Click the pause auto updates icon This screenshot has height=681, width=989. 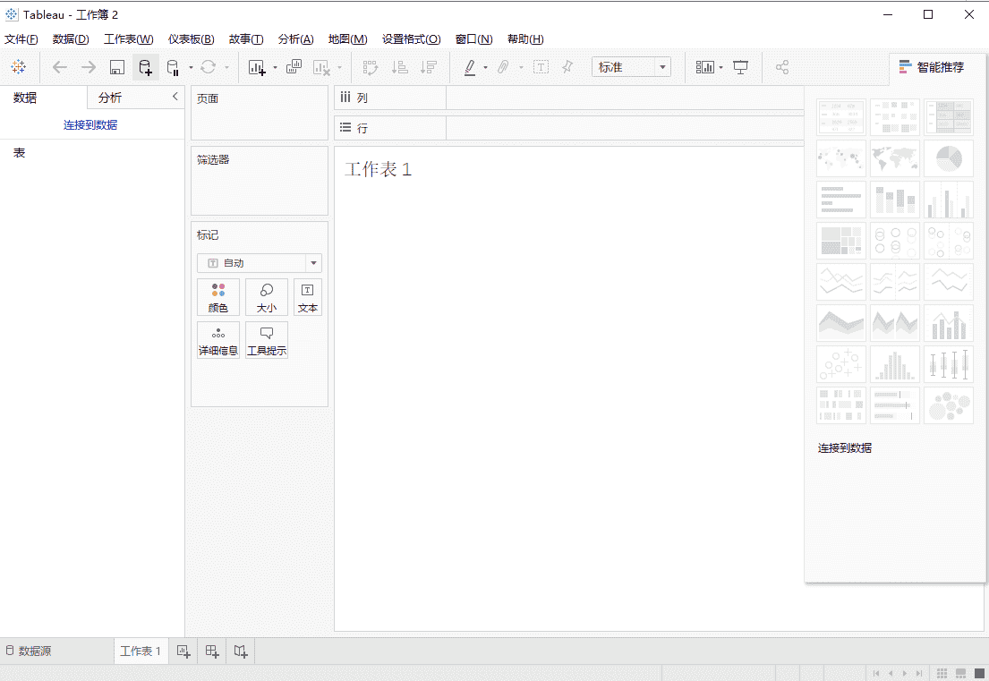174,67
